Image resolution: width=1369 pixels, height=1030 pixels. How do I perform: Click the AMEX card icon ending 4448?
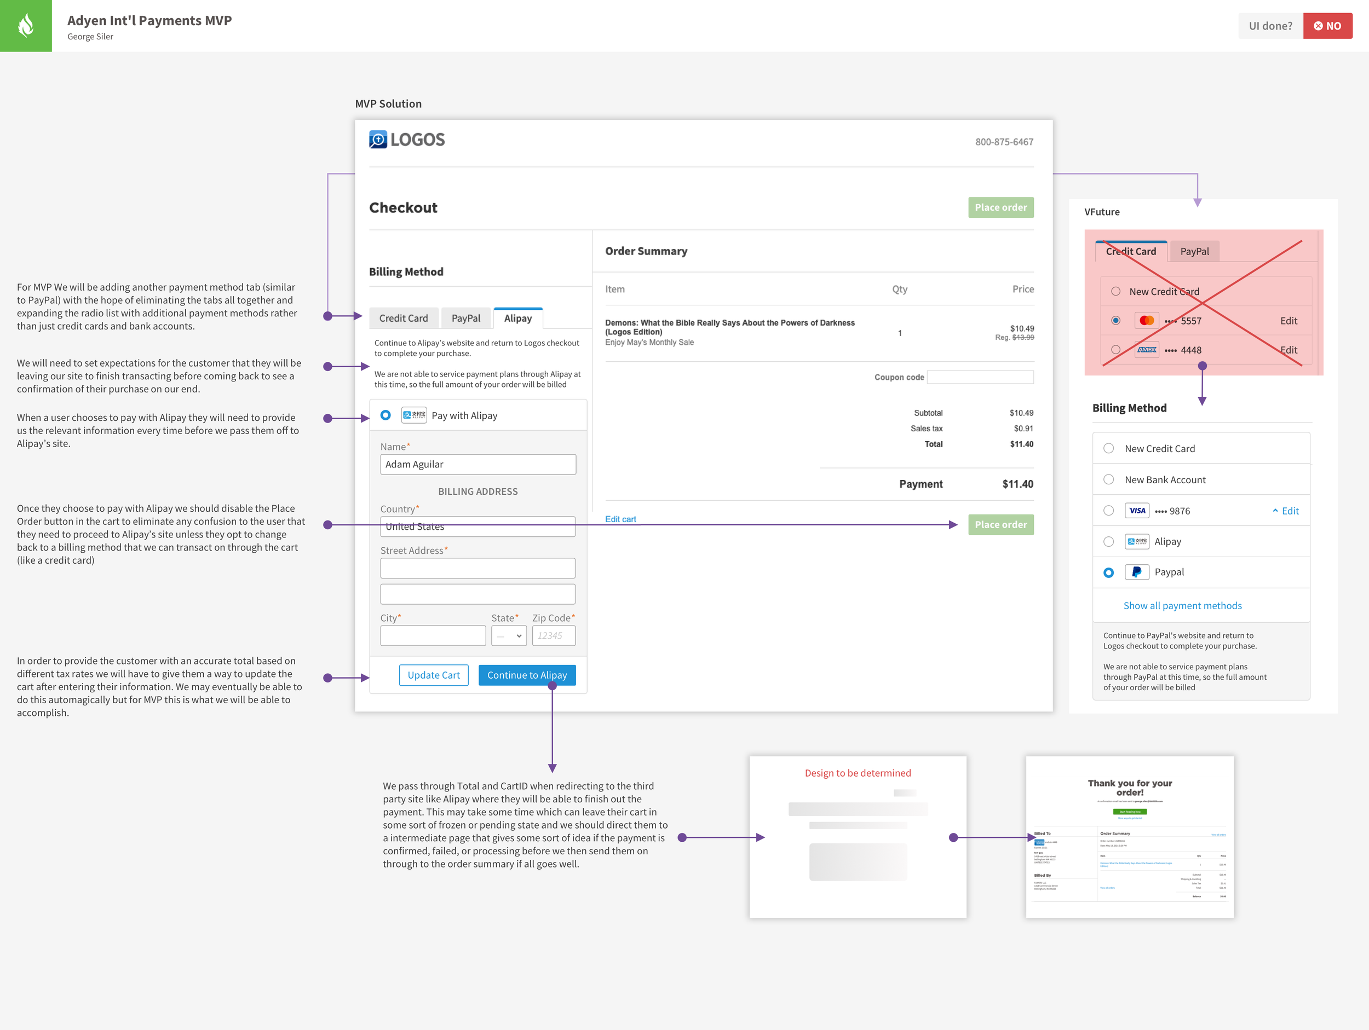coord(1146,350)
